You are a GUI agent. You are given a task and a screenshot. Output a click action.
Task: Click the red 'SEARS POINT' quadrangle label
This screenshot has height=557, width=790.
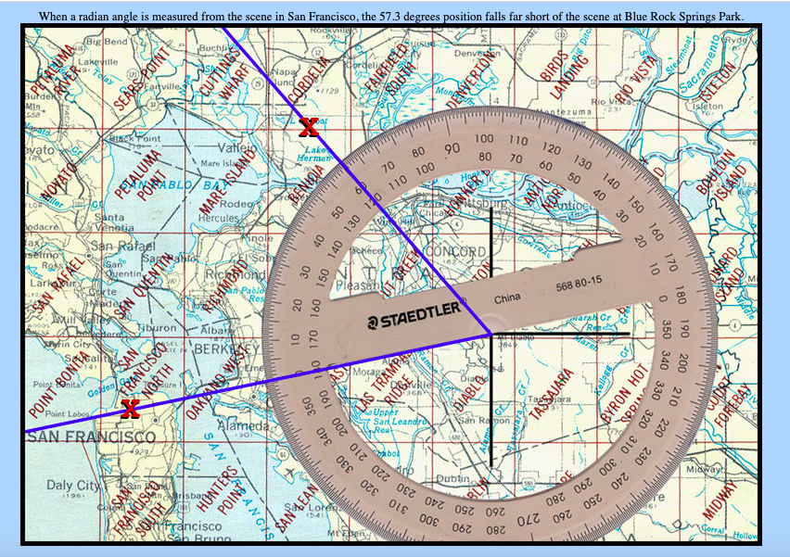pos(143,79)
